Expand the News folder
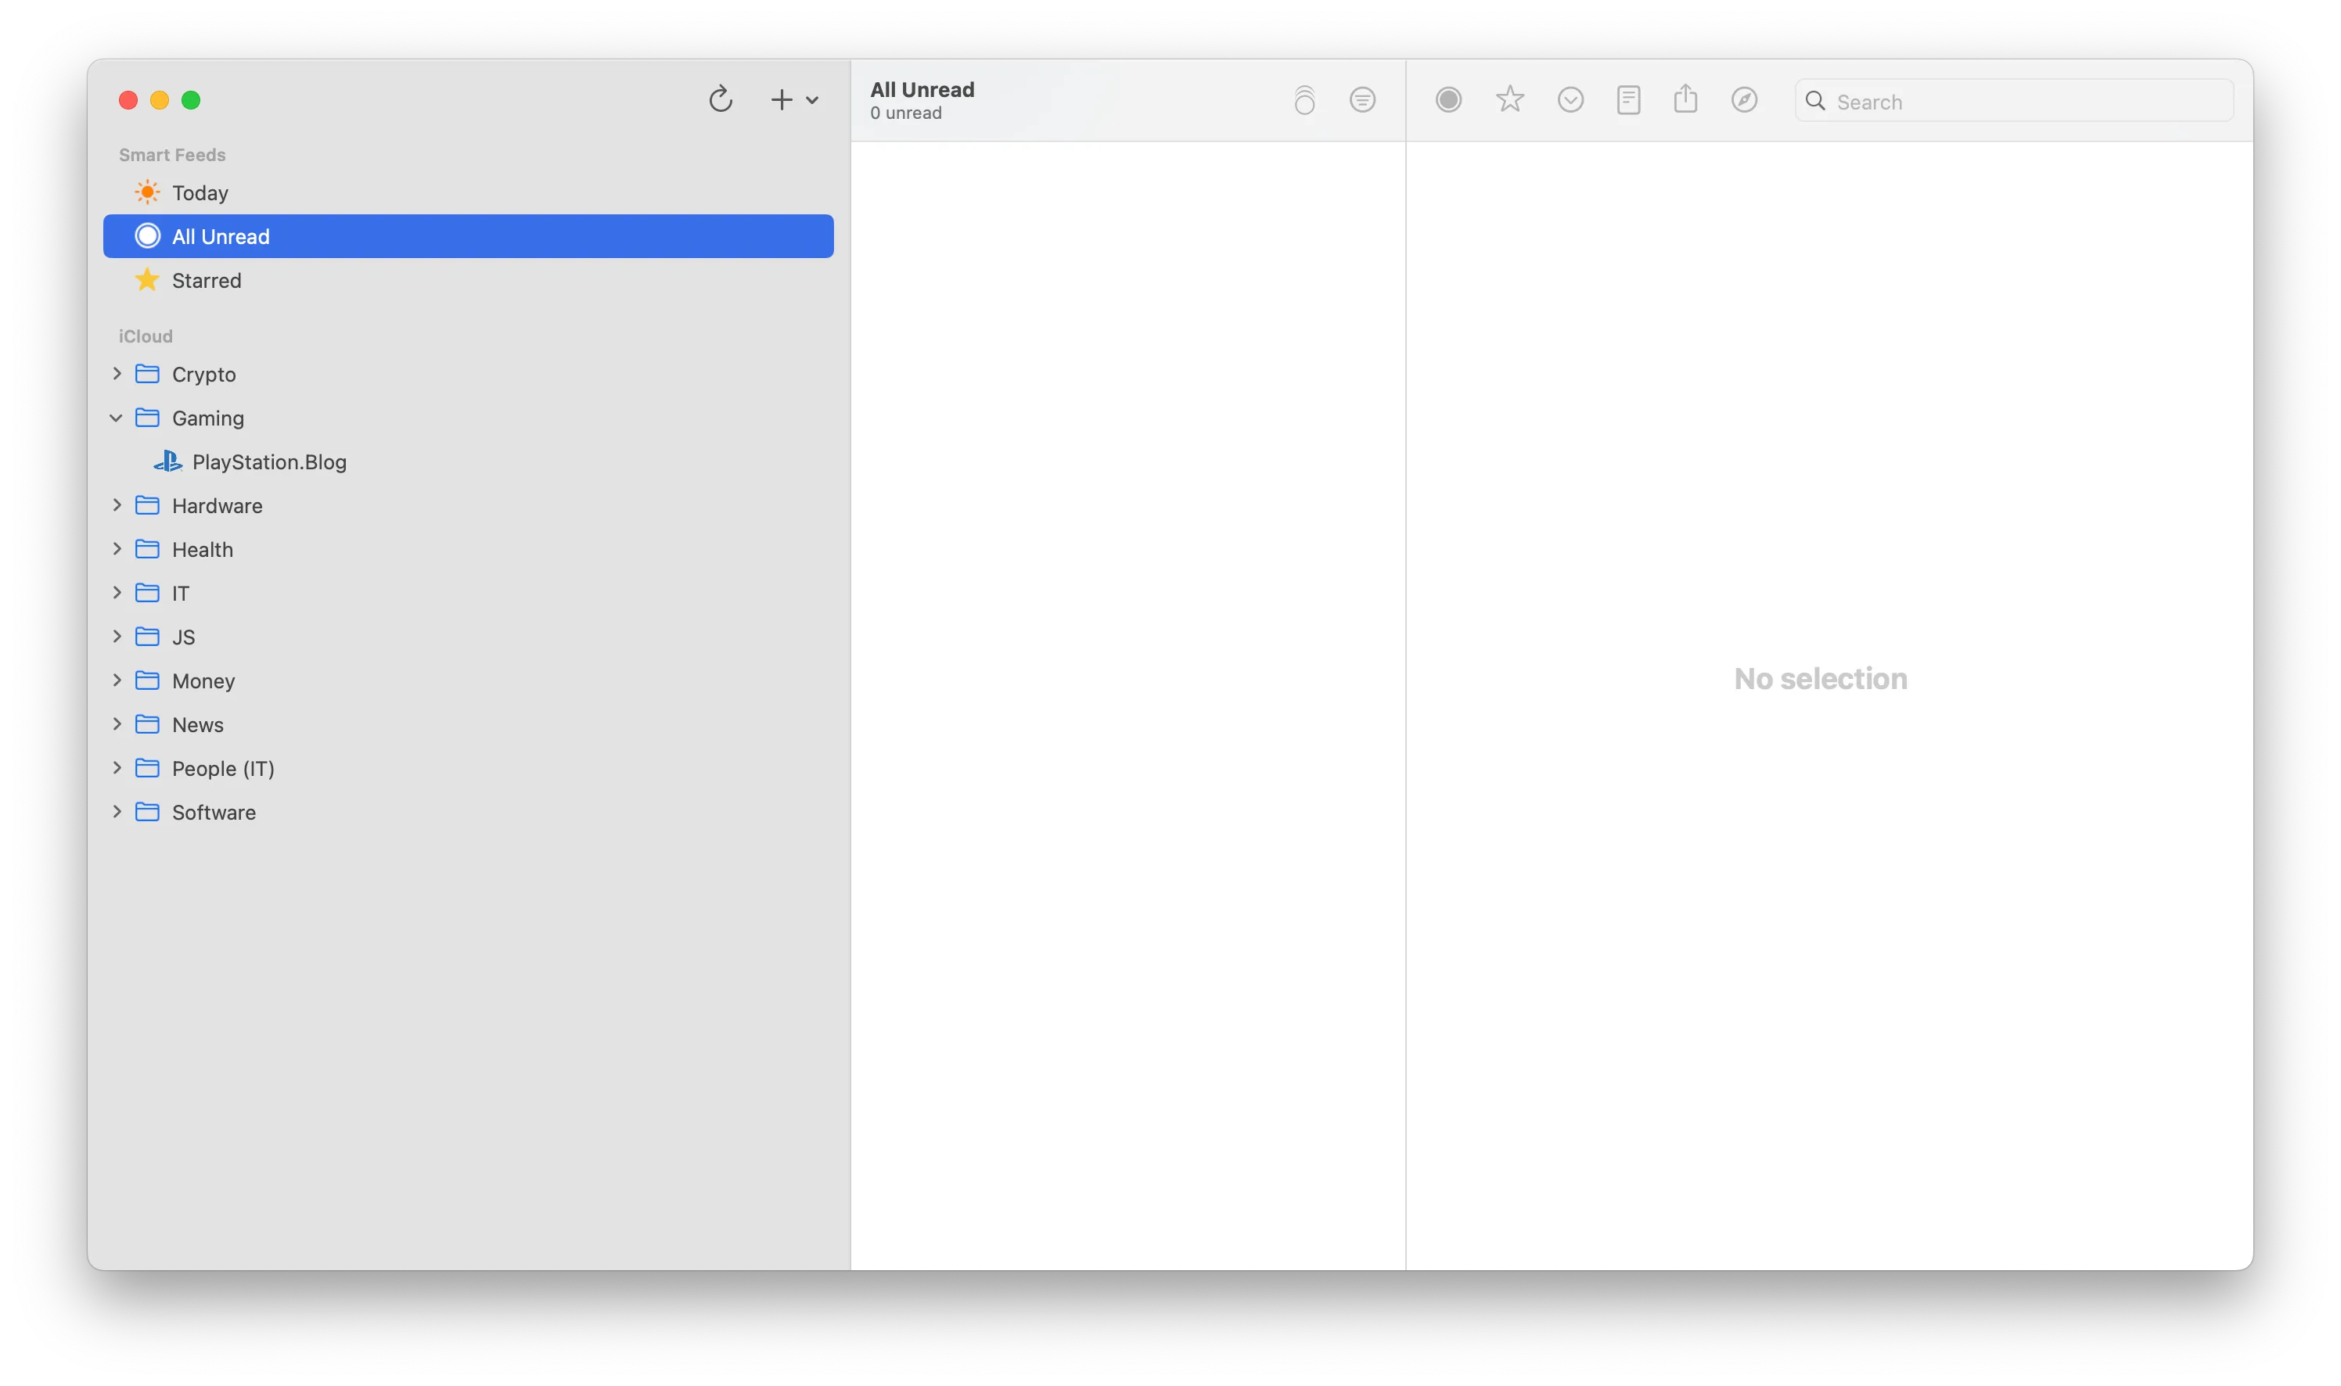The height and width of the screenshot is (1386, 2341). [x=117, y=724]
